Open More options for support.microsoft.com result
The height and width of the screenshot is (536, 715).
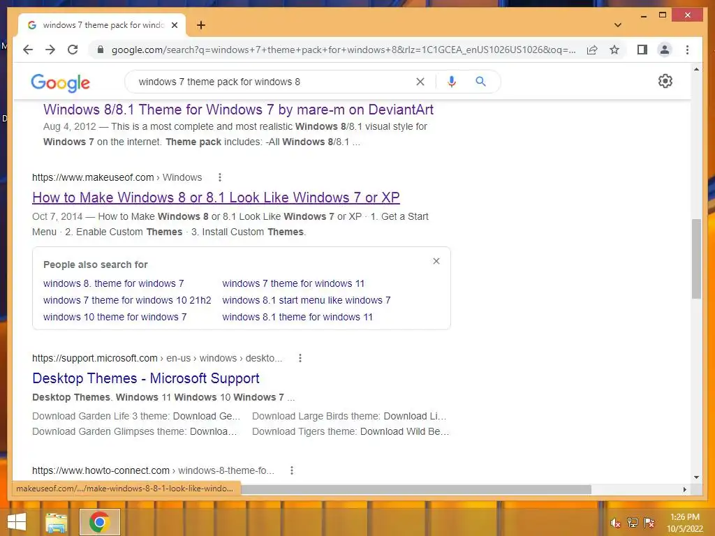click(x=300, y=358)
